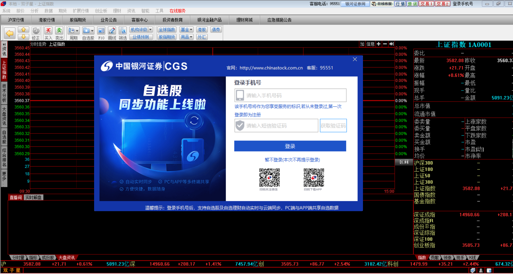The width and height of the screenshot is (513, 274).
Task: Click the 登录 login button
Action: 290,146
